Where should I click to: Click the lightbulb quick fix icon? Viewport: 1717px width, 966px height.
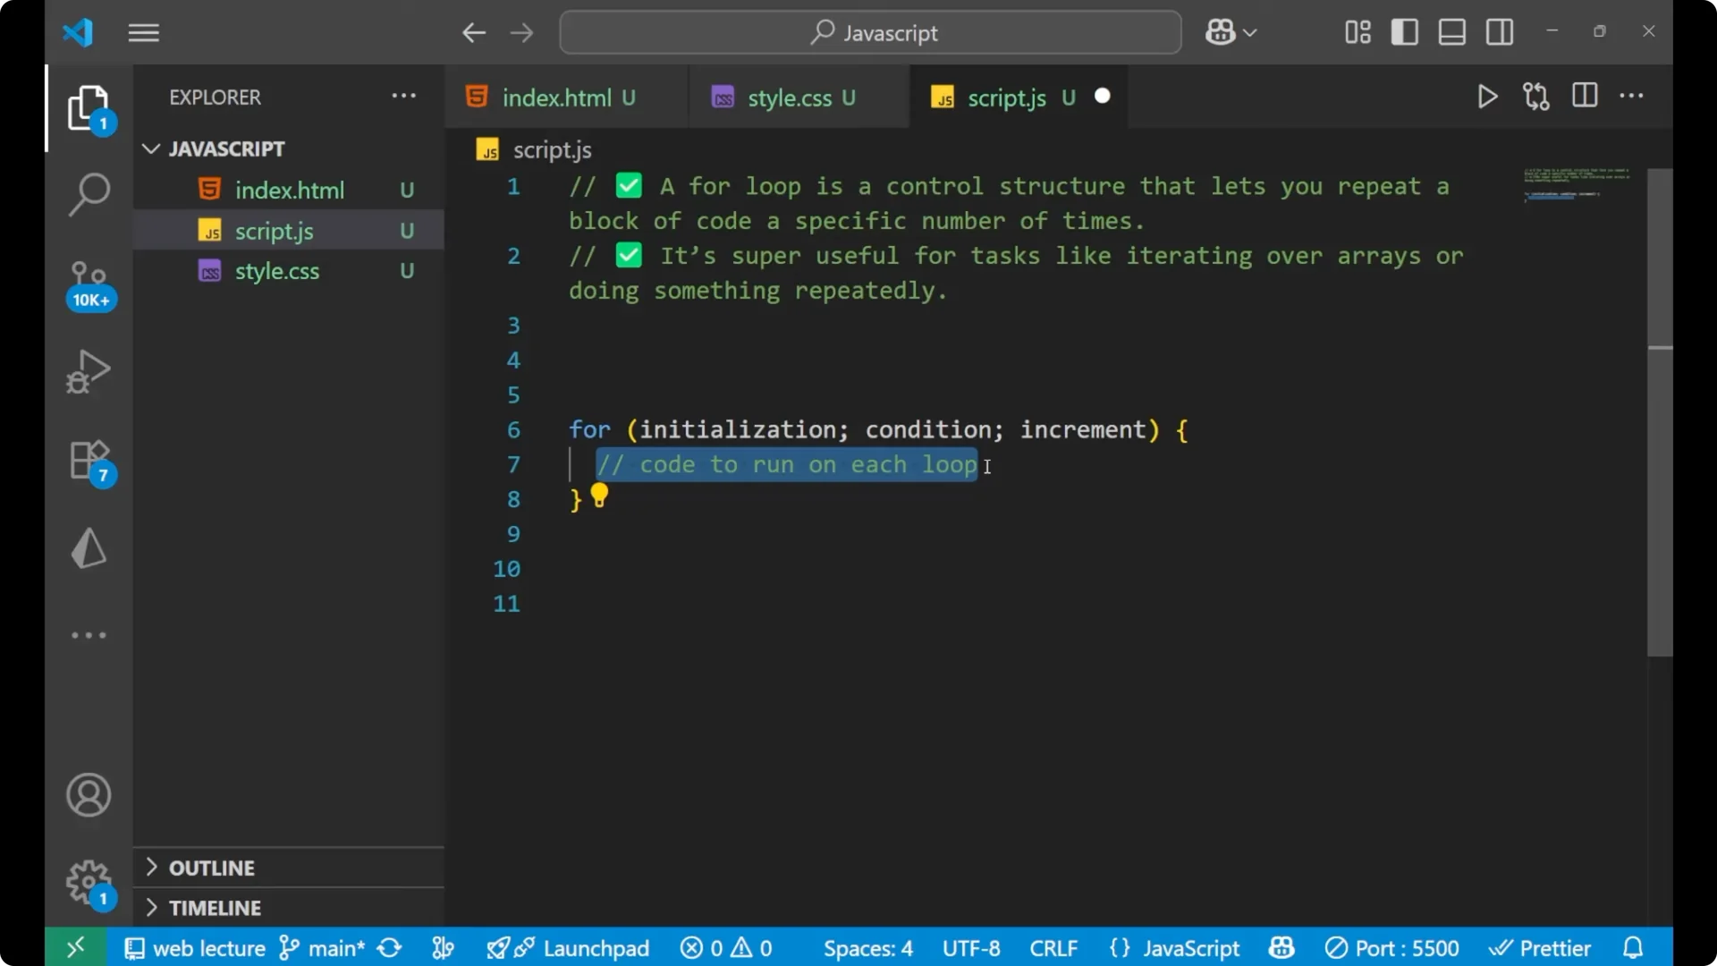[x=598, y=495]
